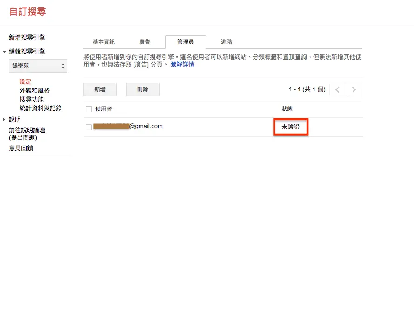Image resolution: width=414 pixels, height=320 pixels.
Task: Switch to the 廣告 tab
Action: tap(144, 42)
